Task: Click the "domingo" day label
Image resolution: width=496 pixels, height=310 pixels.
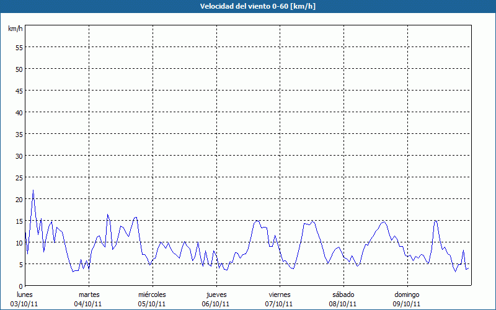Action: tap(407, 294)
